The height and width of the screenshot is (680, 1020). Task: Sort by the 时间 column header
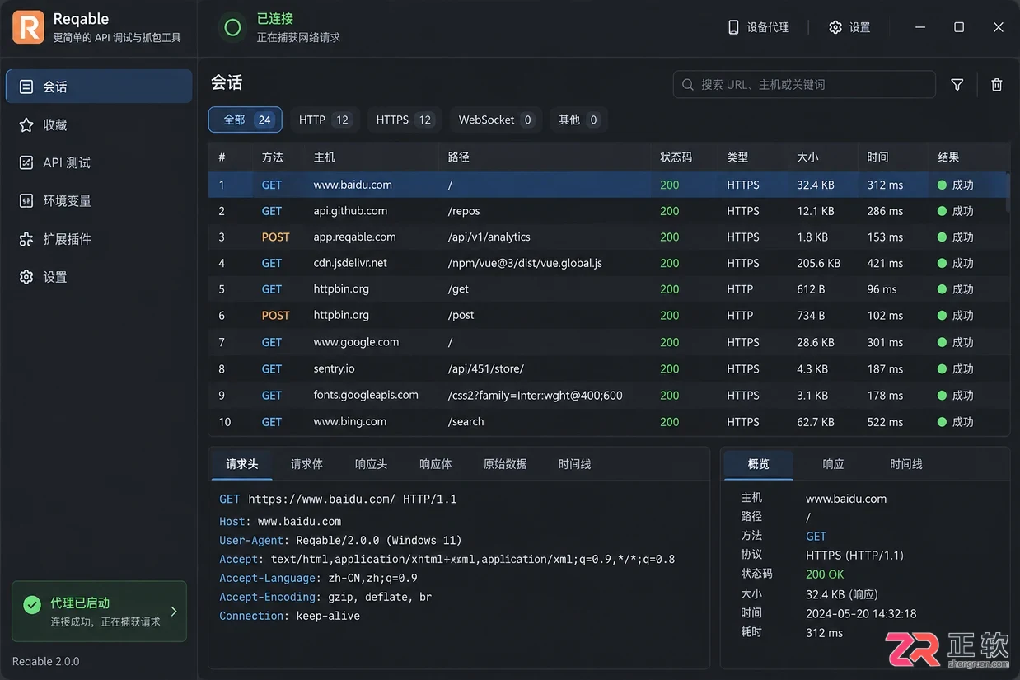878,157
